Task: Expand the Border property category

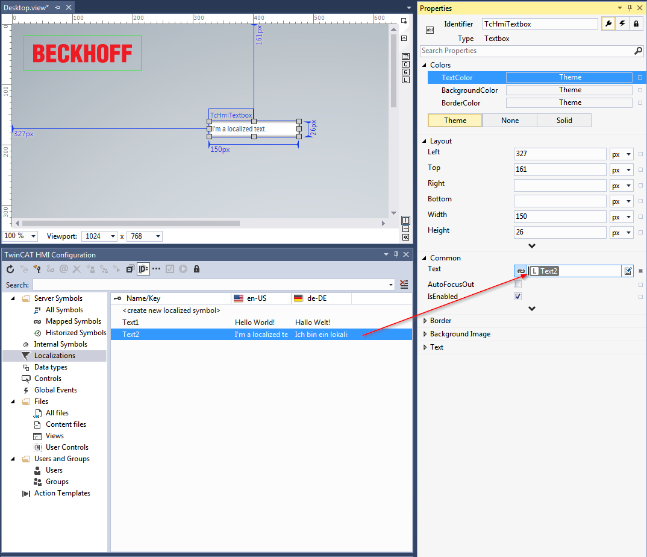Action: click(x=425, y=321)
